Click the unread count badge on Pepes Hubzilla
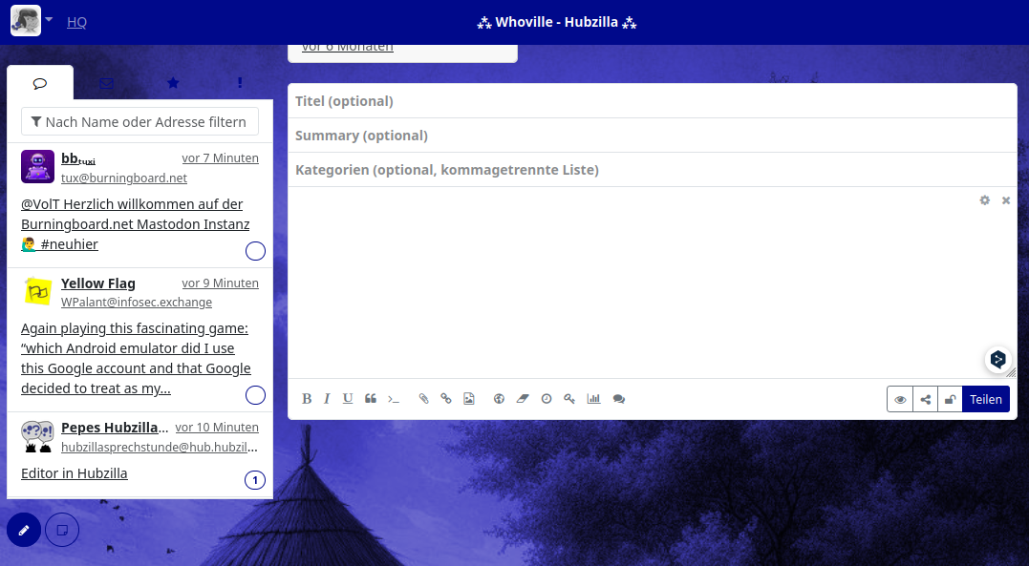This screenshot has width=1029, height=566. [255, 479]
